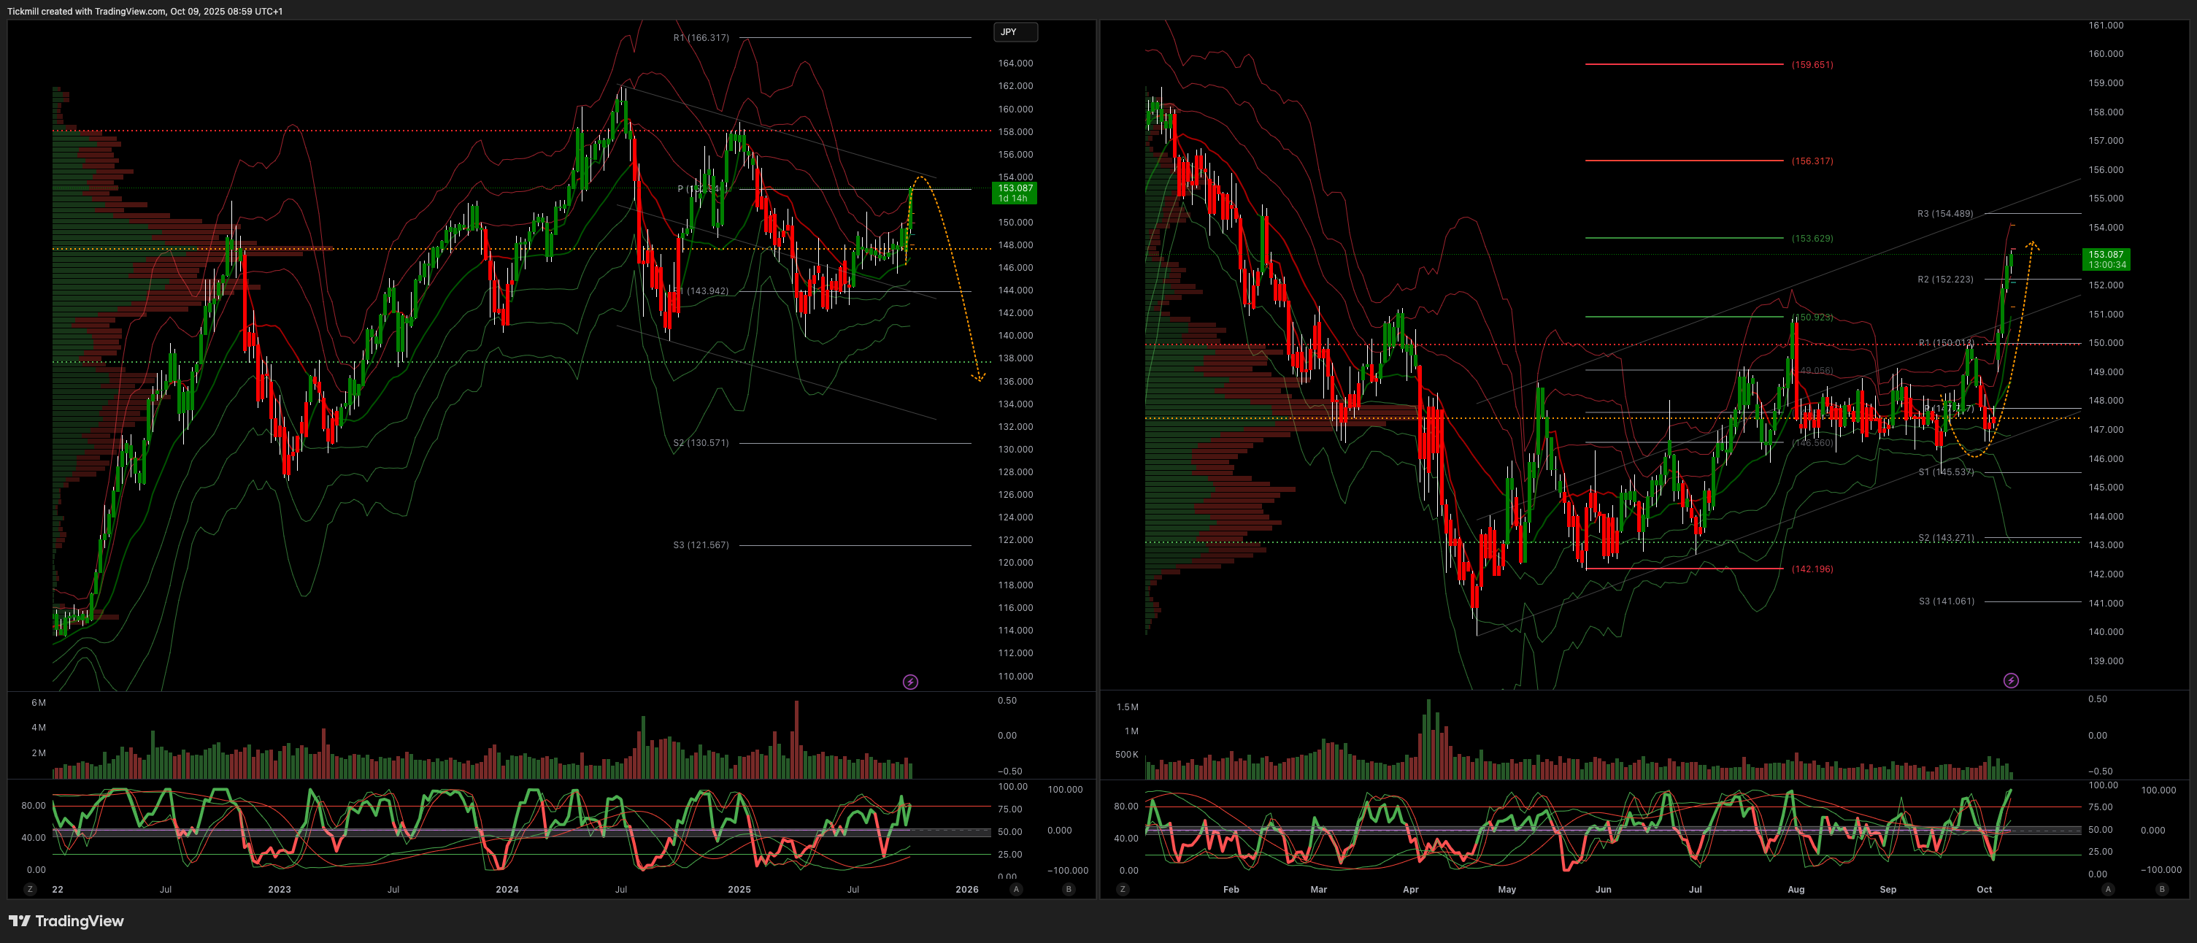Click the B scale button on the right chart

pyautogui.click(x=2161, y=889)
